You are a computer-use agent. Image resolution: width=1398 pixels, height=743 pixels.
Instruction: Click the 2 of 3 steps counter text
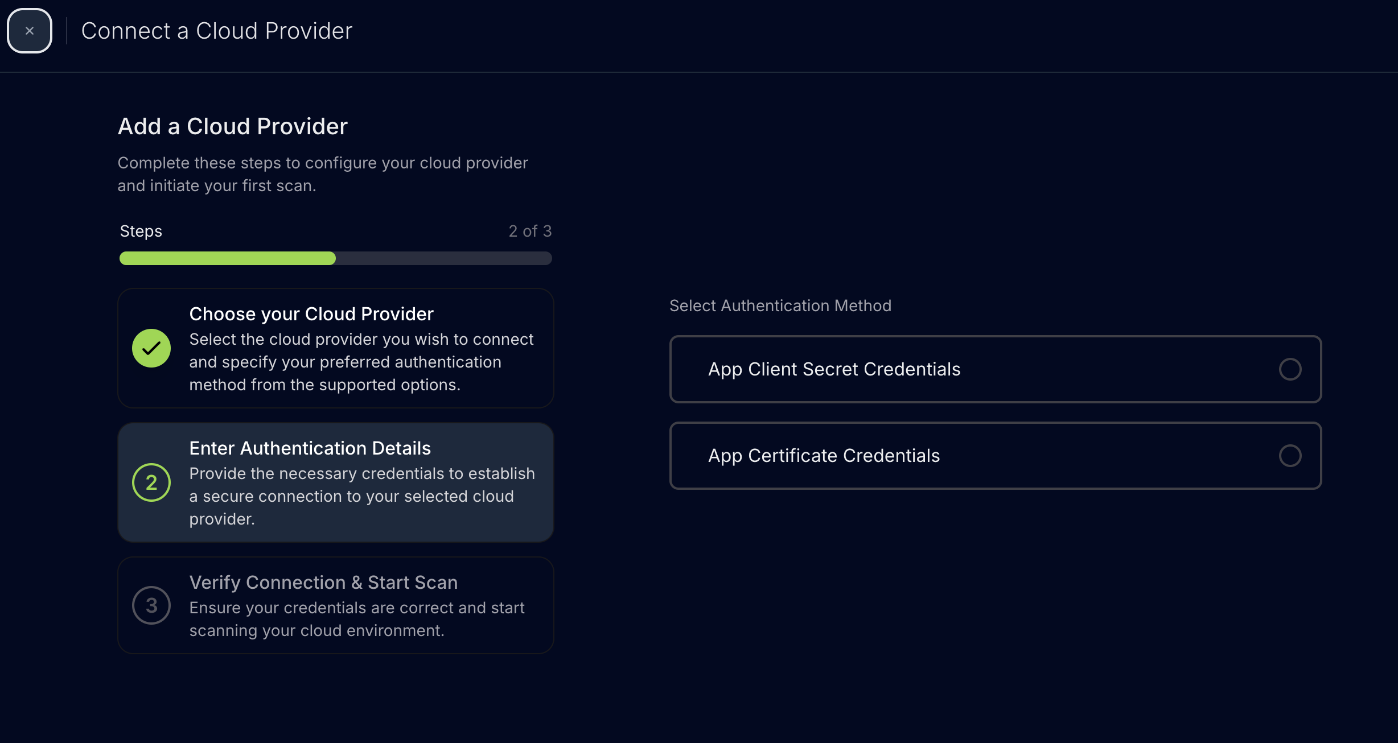pyautogui.click(x=529, y=231)
